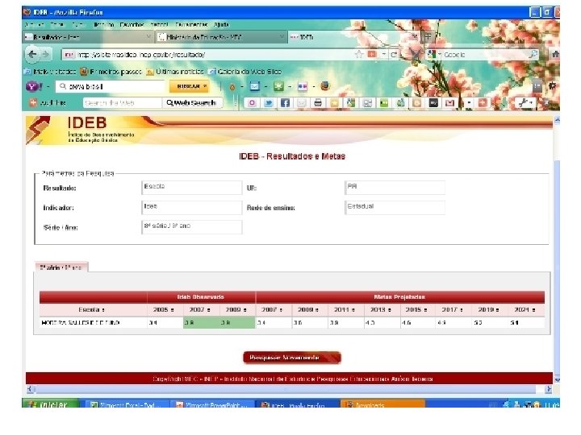
Task: Expand the Google search engine dropdown
Action: 436,55
